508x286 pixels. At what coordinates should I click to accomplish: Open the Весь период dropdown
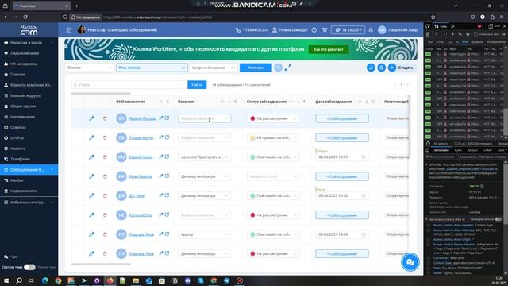coord(152,68)
